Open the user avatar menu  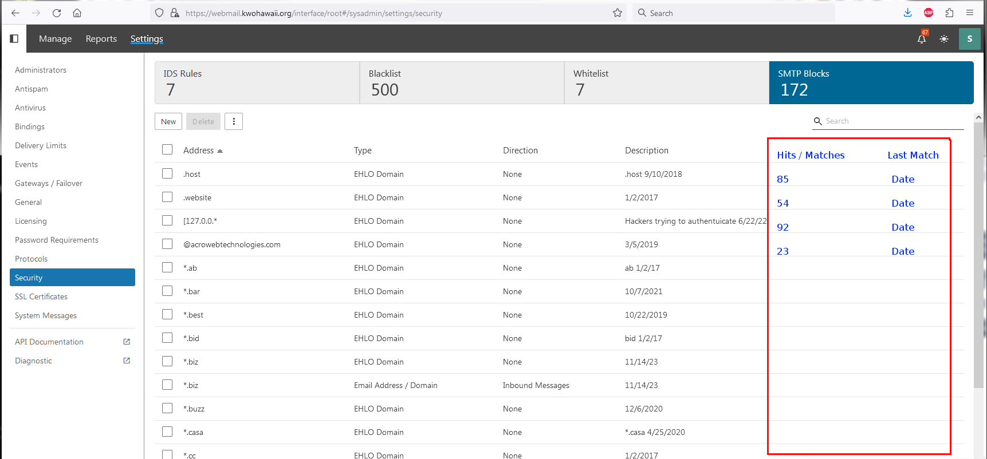coord(969,39)
